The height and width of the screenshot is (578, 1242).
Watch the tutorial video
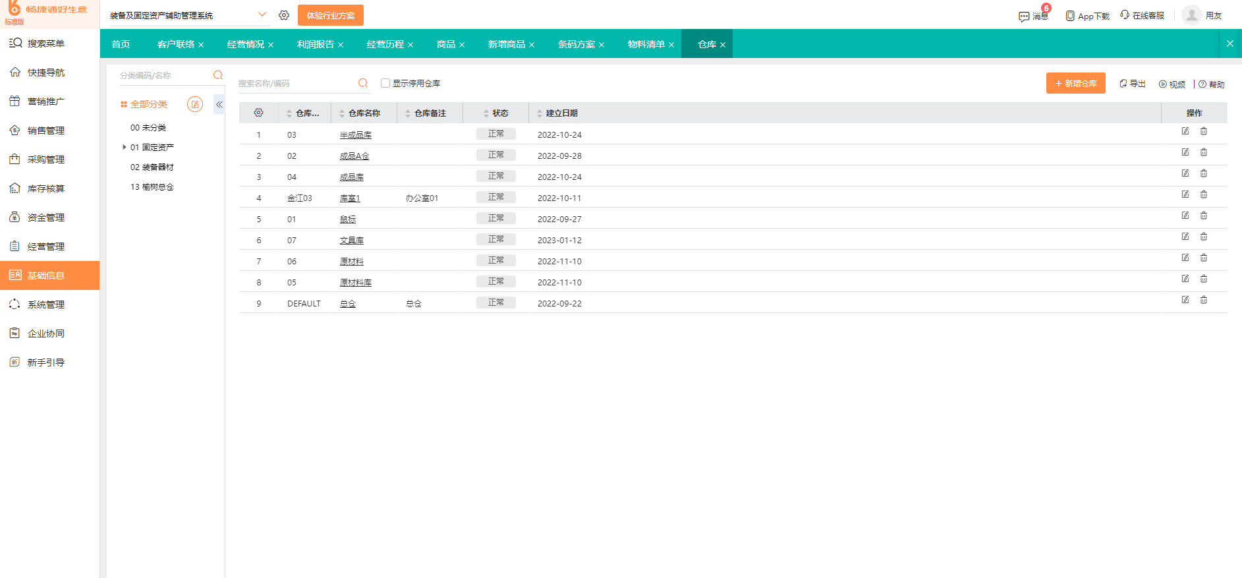click(1172, 84)
